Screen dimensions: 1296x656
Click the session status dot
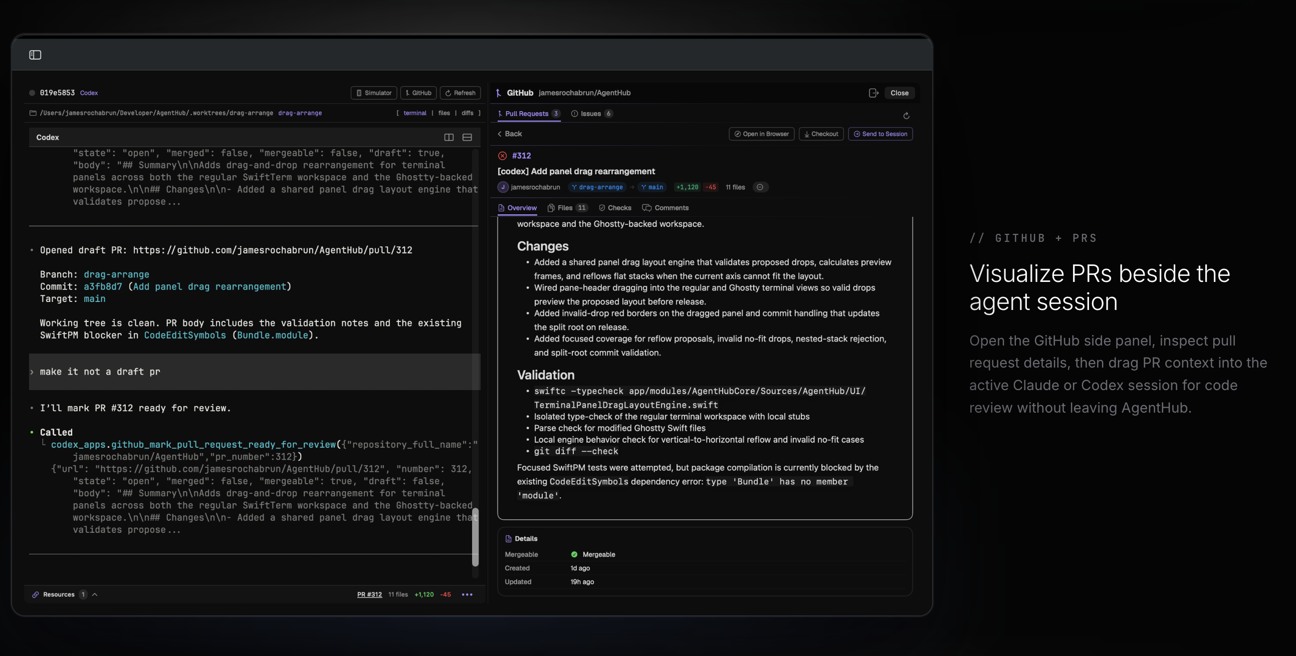(32, 93)
